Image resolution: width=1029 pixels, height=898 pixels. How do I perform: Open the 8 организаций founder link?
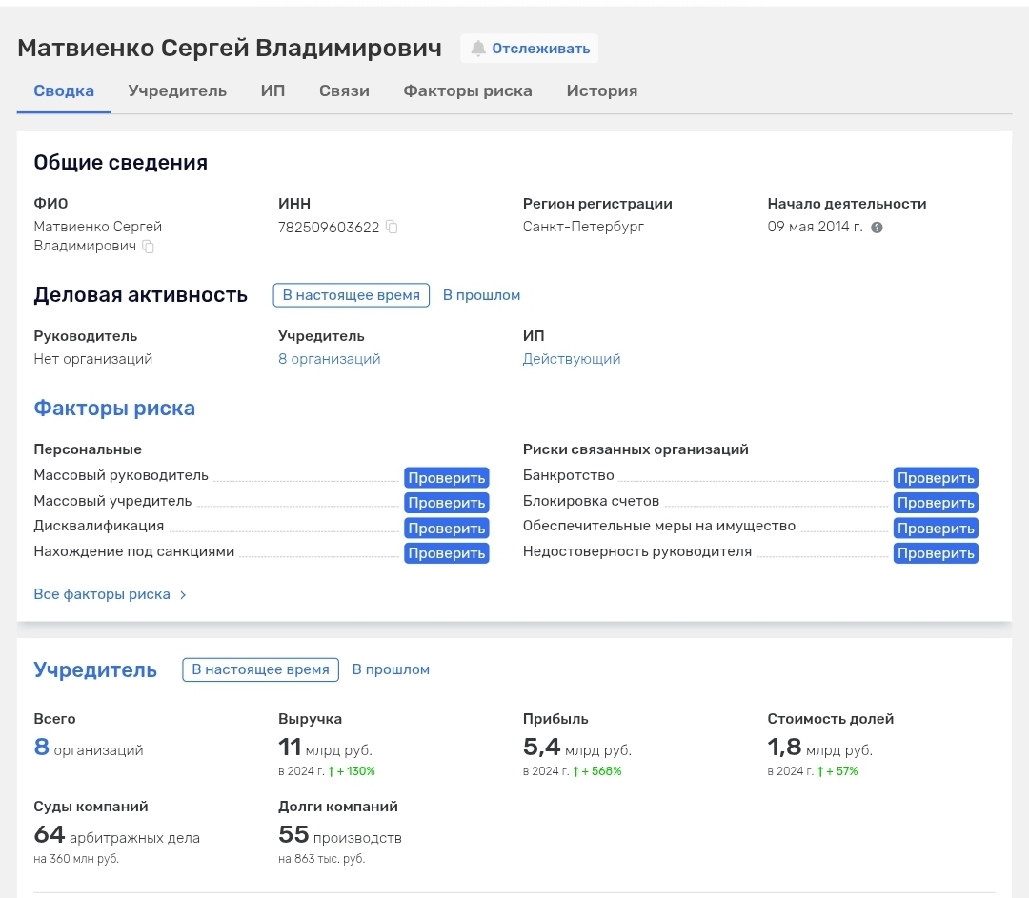pyautogui.click(x=329, y=359)
